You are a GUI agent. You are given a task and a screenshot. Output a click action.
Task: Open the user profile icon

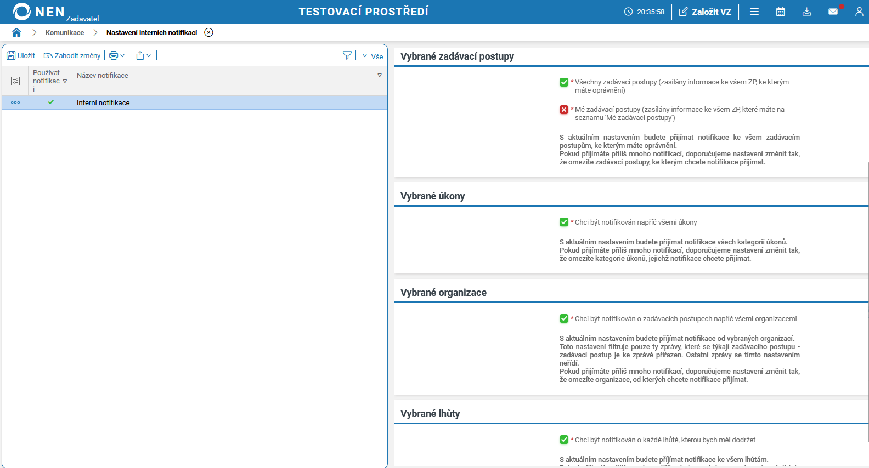(x=859, y=12)
